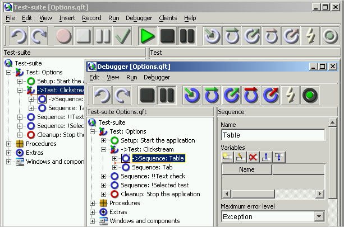The height and width of the screenshot is (227, 344).
Task: Expand the Sequence: Tab node in Debugger tree
Action: click(x=115, y=167)
